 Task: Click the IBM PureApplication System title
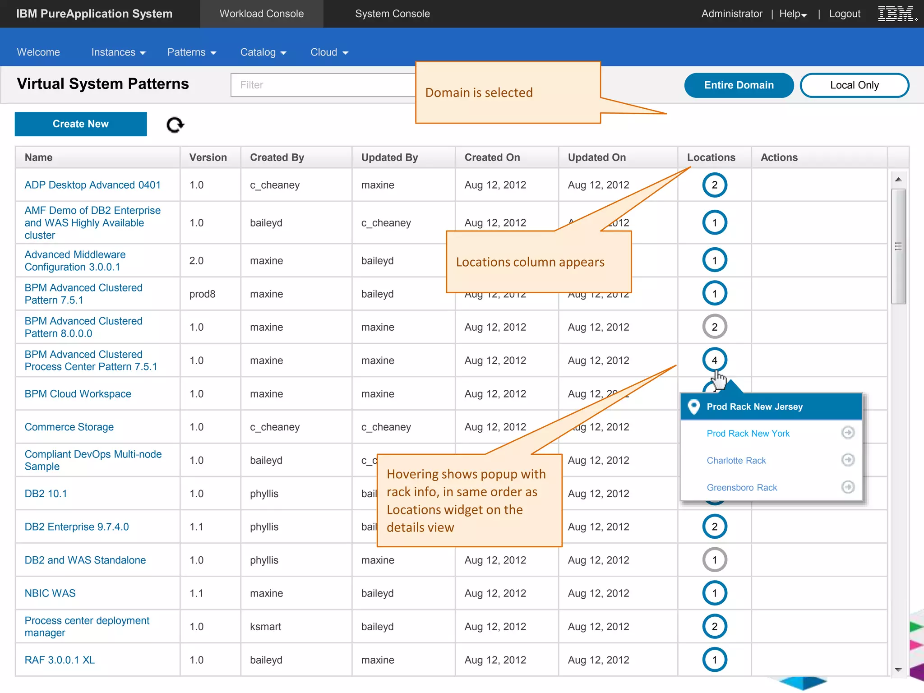click(x=94, y=14)
